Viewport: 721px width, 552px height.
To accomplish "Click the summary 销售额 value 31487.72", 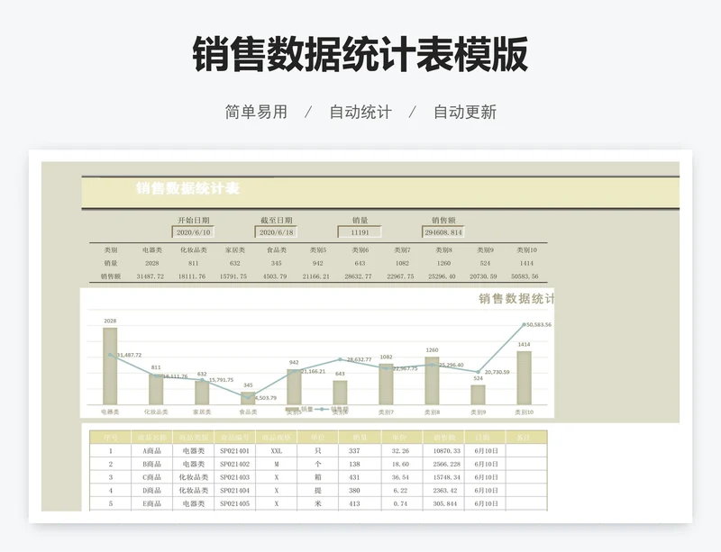I will [x=150, y=276].
